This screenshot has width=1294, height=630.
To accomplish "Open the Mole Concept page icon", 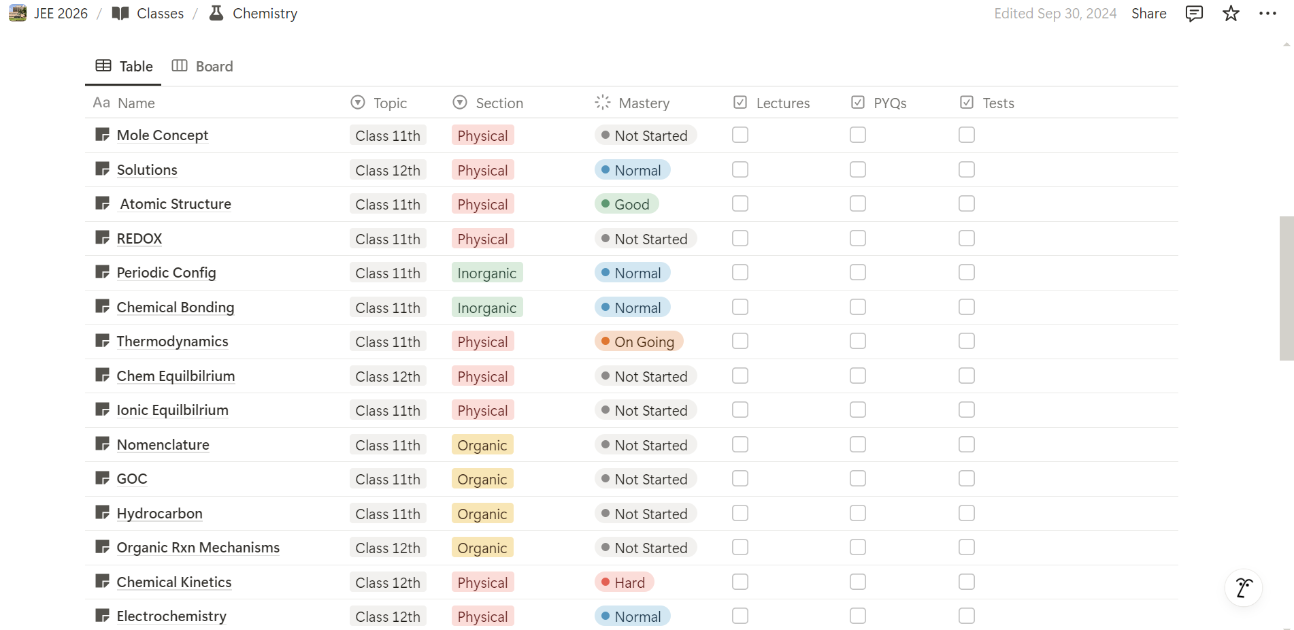I will 103,135.
